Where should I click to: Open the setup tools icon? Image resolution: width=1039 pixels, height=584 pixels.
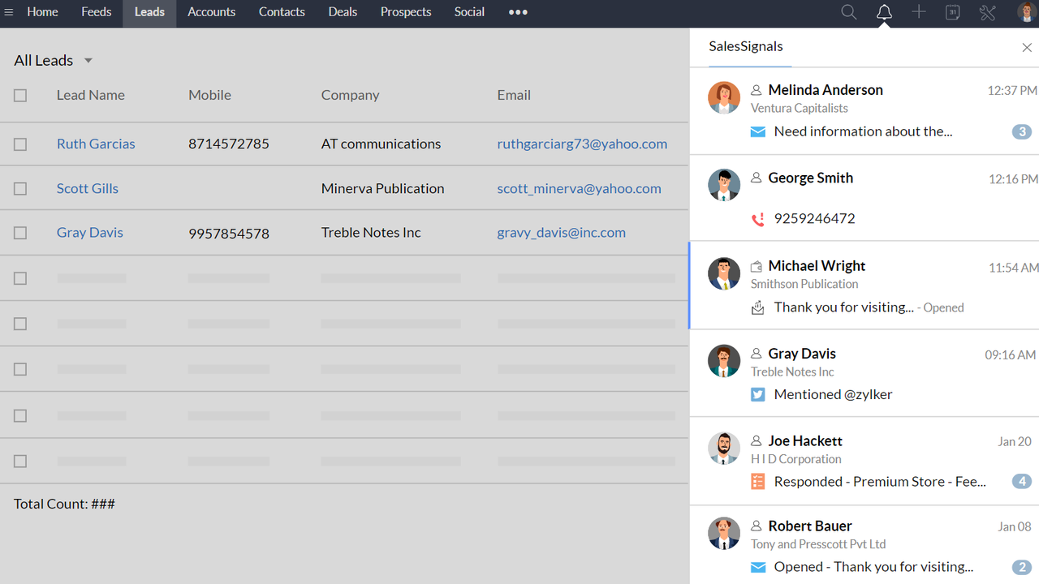pyautogui.click(x=987, y=12)
